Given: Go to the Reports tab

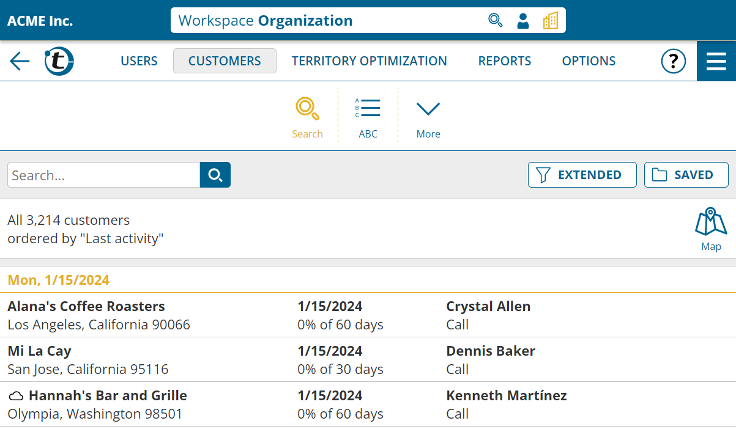Looking at the screenshot, I should (x=505, y=61).
